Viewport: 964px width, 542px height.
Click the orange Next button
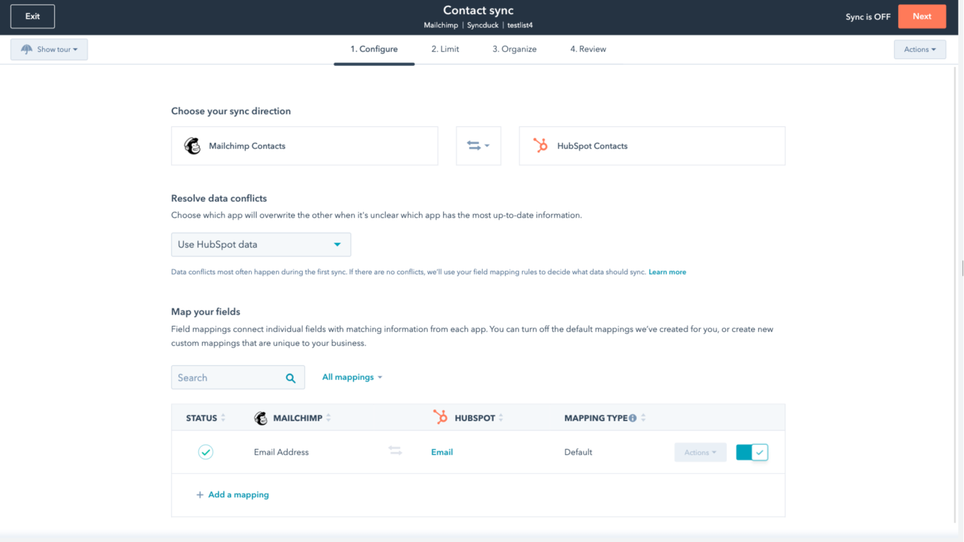tap(922, 16)
